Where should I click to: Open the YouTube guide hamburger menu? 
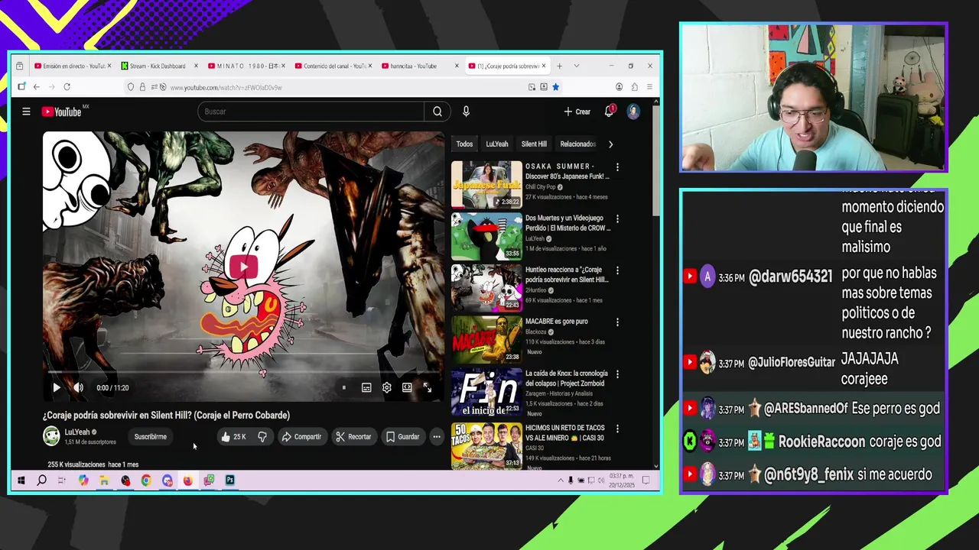pos(26,112)
